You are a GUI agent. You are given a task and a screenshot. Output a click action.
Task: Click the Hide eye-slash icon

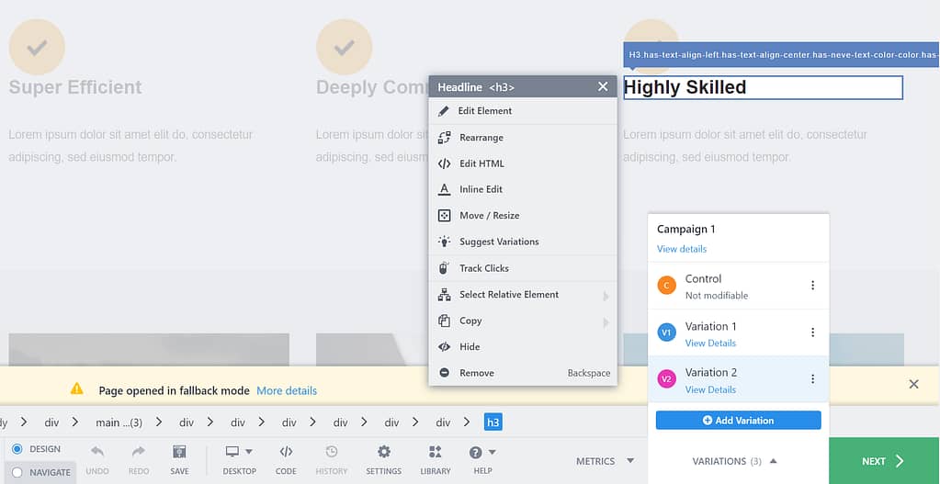click(x=444, y=347)
